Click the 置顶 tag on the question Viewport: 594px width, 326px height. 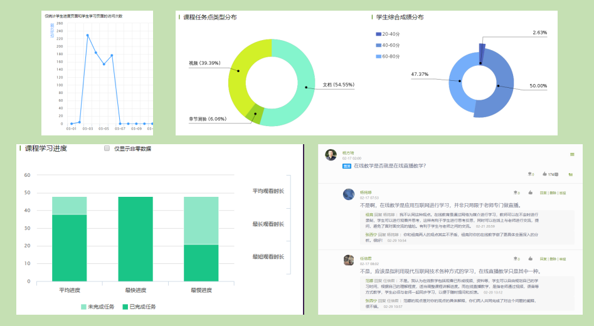pos(346,166)
